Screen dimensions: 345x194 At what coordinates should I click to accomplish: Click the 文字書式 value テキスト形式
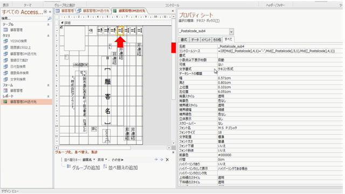click(x=280, y=69)
